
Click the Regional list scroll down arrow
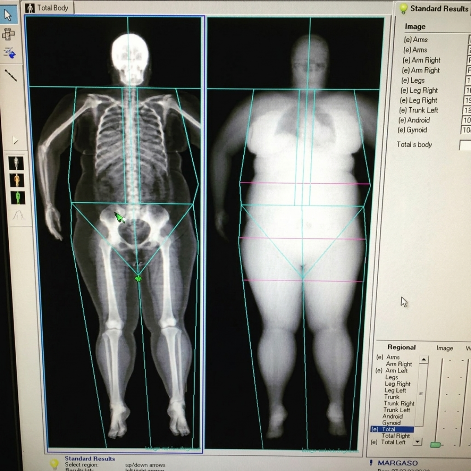pos(417,441)
